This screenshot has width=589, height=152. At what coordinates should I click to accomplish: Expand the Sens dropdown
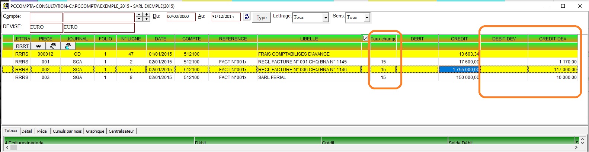pos(367,17)
